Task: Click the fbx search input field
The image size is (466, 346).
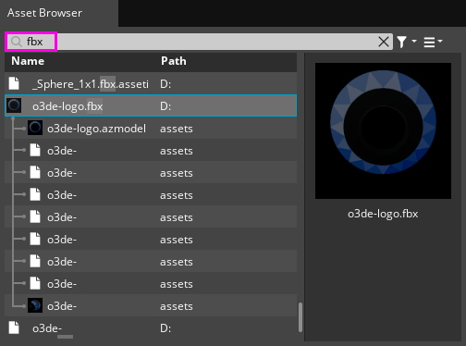Action: tap(199, 42)
